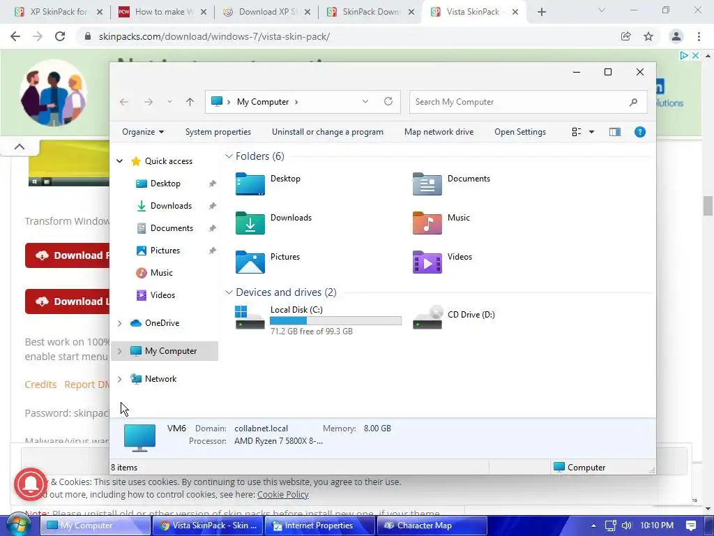This screenshot has width=714, height=536.
Task: Collapse the Devices and drives group
Action: (x=229, y=292)
